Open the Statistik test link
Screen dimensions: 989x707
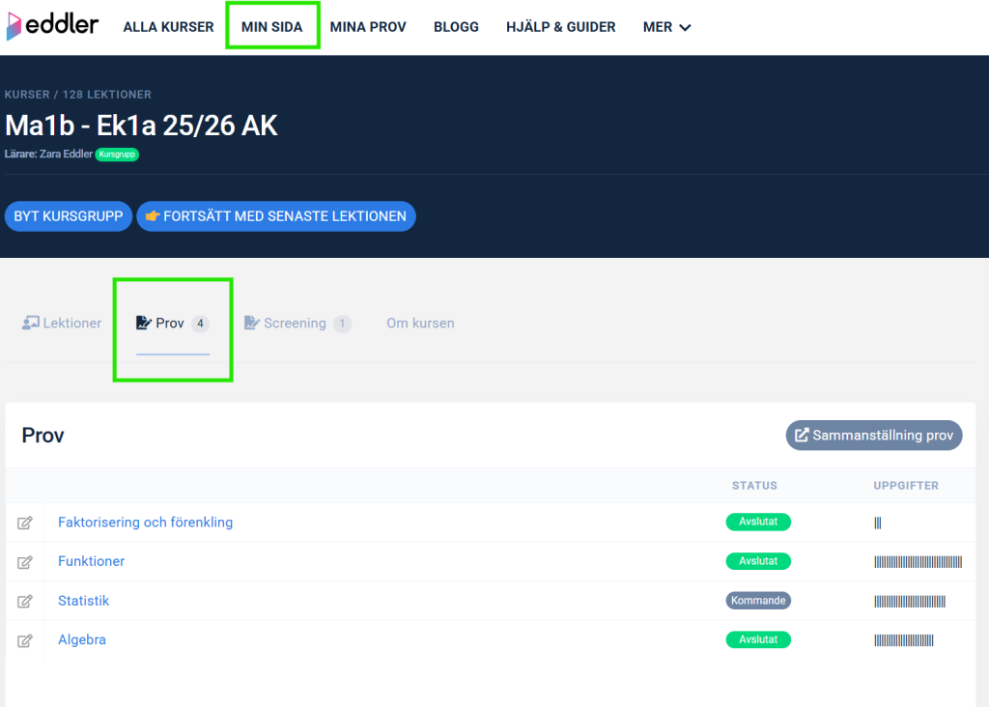pyautogui.click(x=83, y=601)
